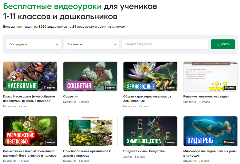Open the 'Соцветия' flower video thumbnail

(x=90, y=76)
